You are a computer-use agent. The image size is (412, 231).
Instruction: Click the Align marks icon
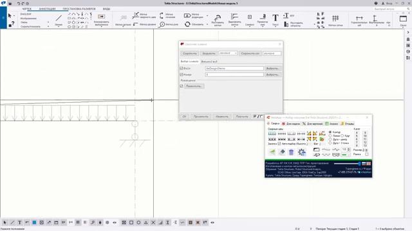(234, 17)
